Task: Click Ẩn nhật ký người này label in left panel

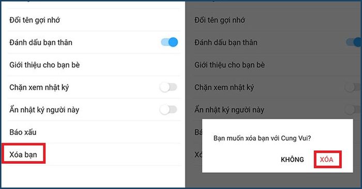Action: 44,109
